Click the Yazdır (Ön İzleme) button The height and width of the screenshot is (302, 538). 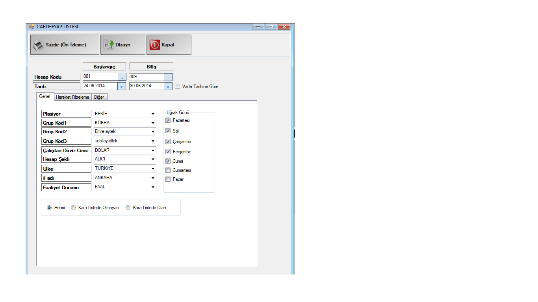tap(65, 45)
